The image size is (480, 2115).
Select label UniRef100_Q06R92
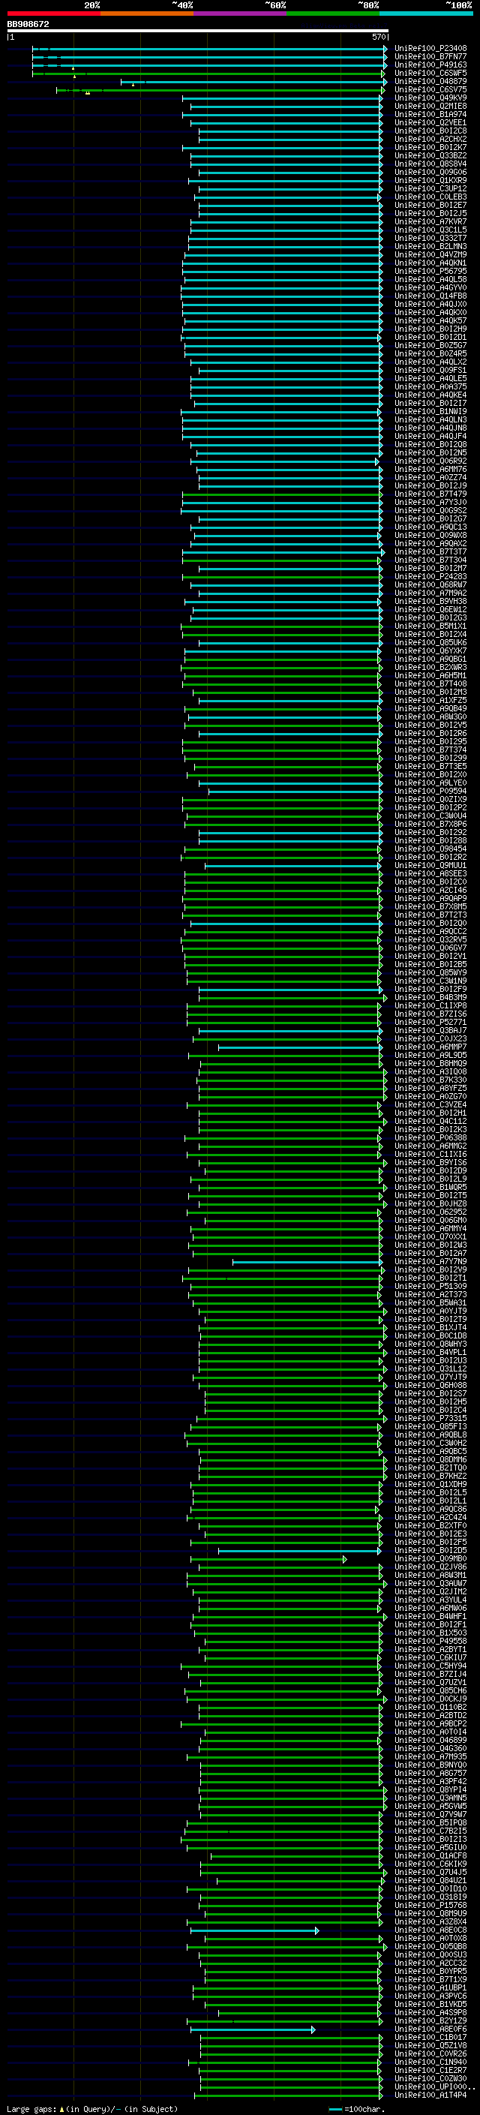[x=430, y=461]
